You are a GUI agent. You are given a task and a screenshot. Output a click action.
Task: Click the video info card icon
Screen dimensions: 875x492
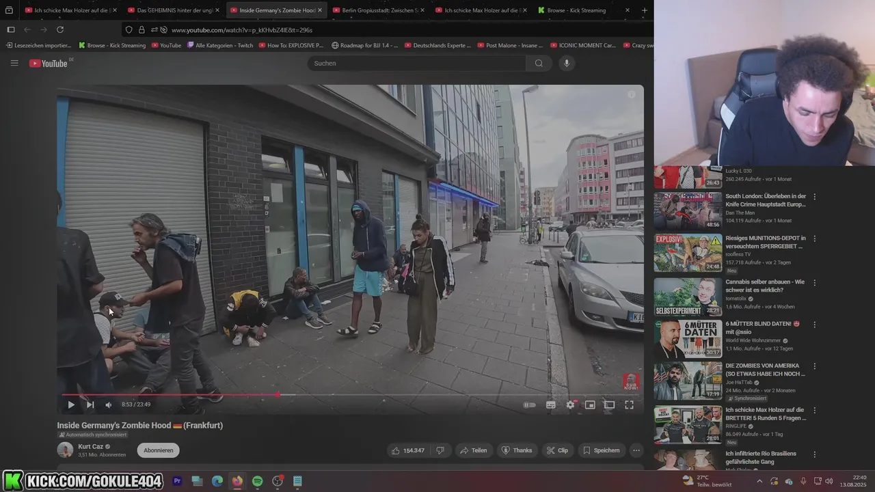click(632, 95)
